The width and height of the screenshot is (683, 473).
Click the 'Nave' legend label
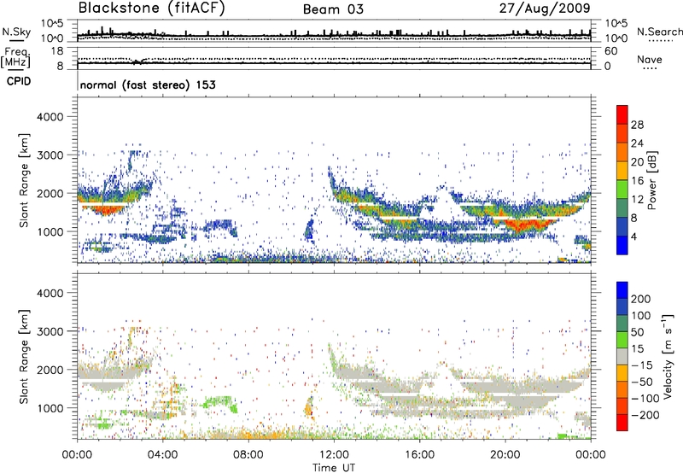coord(650,59)
